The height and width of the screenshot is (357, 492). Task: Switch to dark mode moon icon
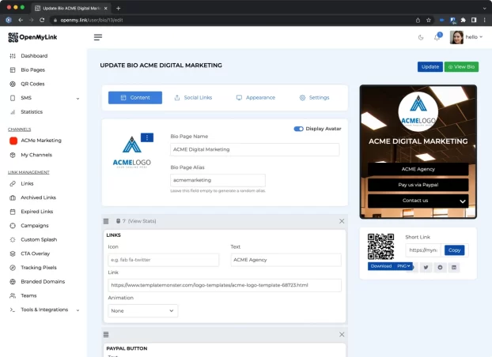[421, 37]
